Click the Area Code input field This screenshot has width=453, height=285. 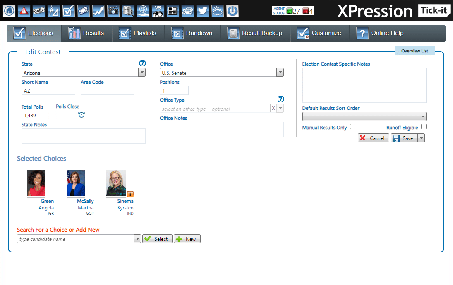pyautogui.click(x=108, y=90)
